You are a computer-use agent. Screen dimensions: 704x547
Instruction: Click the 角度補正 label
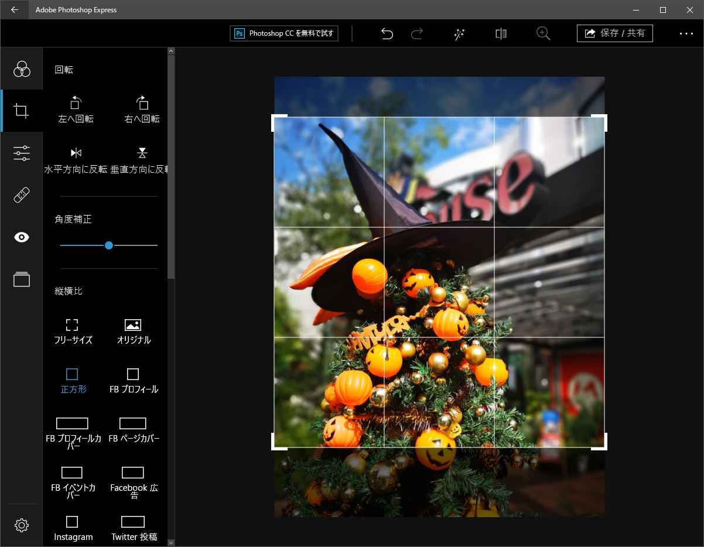pyautogui.click(x=73, y=219)
